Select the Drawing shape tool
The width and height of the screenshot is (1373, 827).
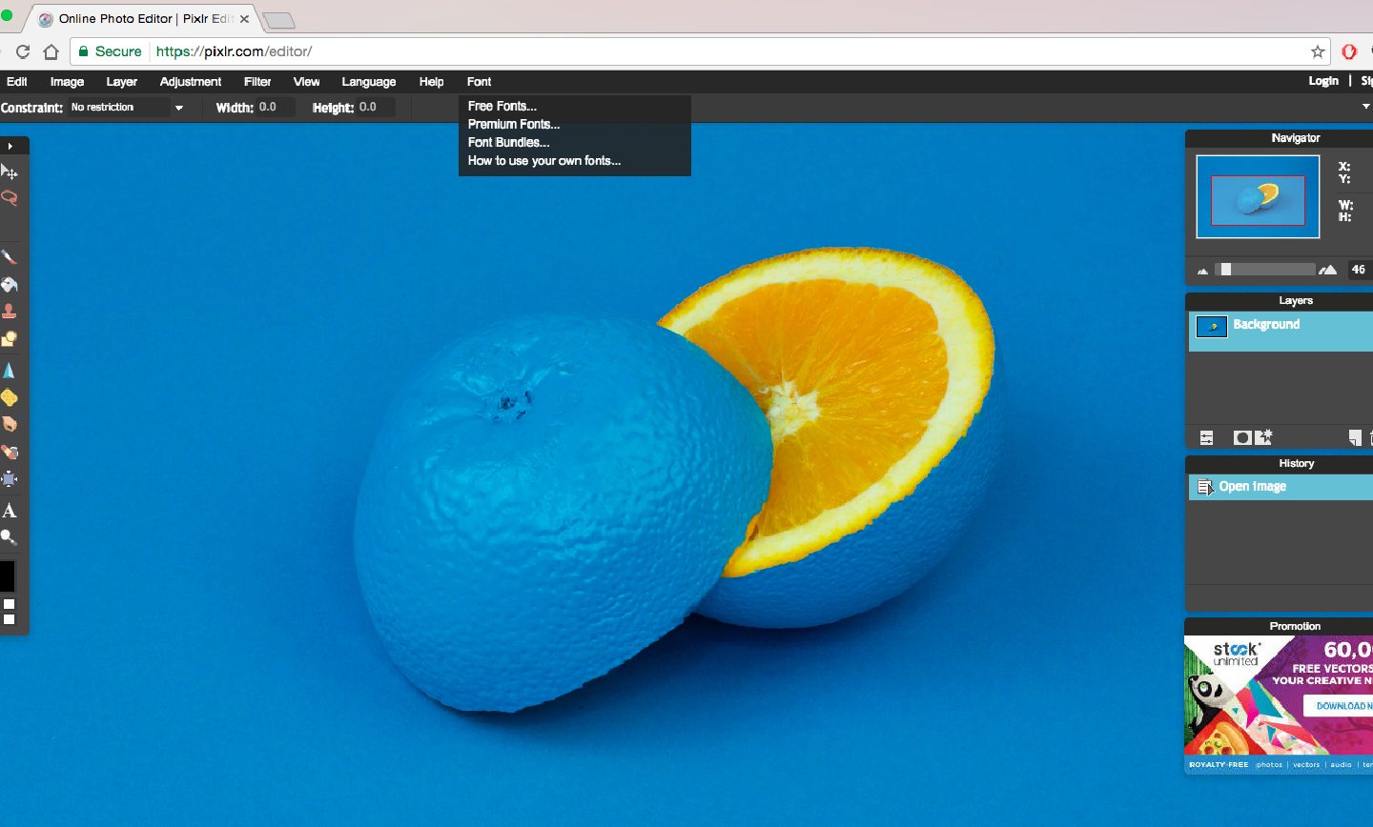10,339
